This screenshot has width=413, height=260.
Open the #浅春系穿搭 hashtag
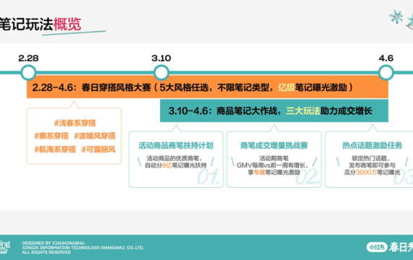(x=75, y=123)
